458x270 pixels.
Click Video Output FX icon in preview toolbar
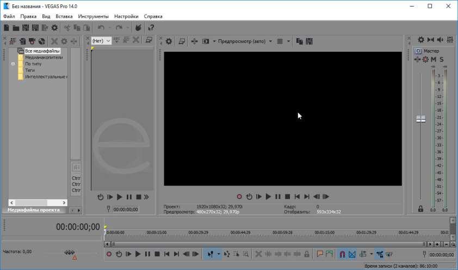tap(195, 41)
